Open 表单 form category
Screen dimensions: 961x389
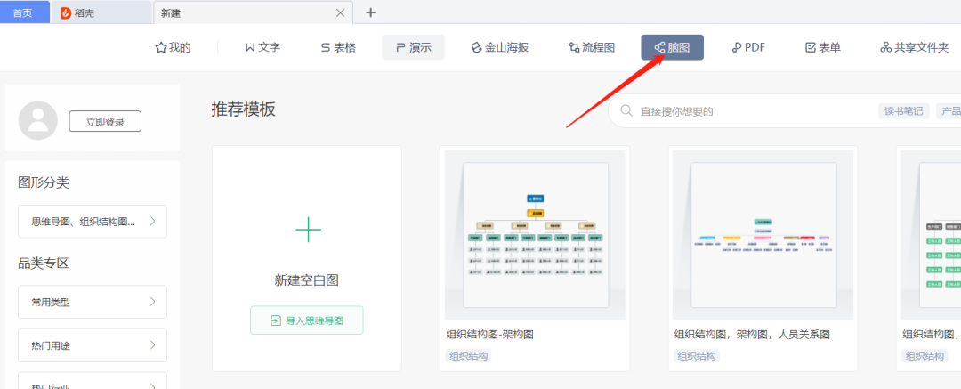pyautogui.click(x=822, y=47)
